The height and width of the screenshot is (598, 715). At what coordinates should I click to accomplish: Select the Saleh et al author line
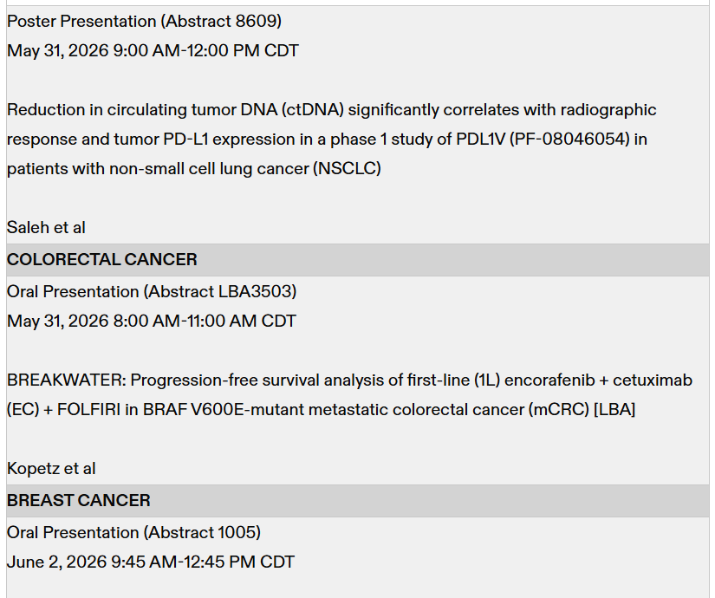[46, 227]
